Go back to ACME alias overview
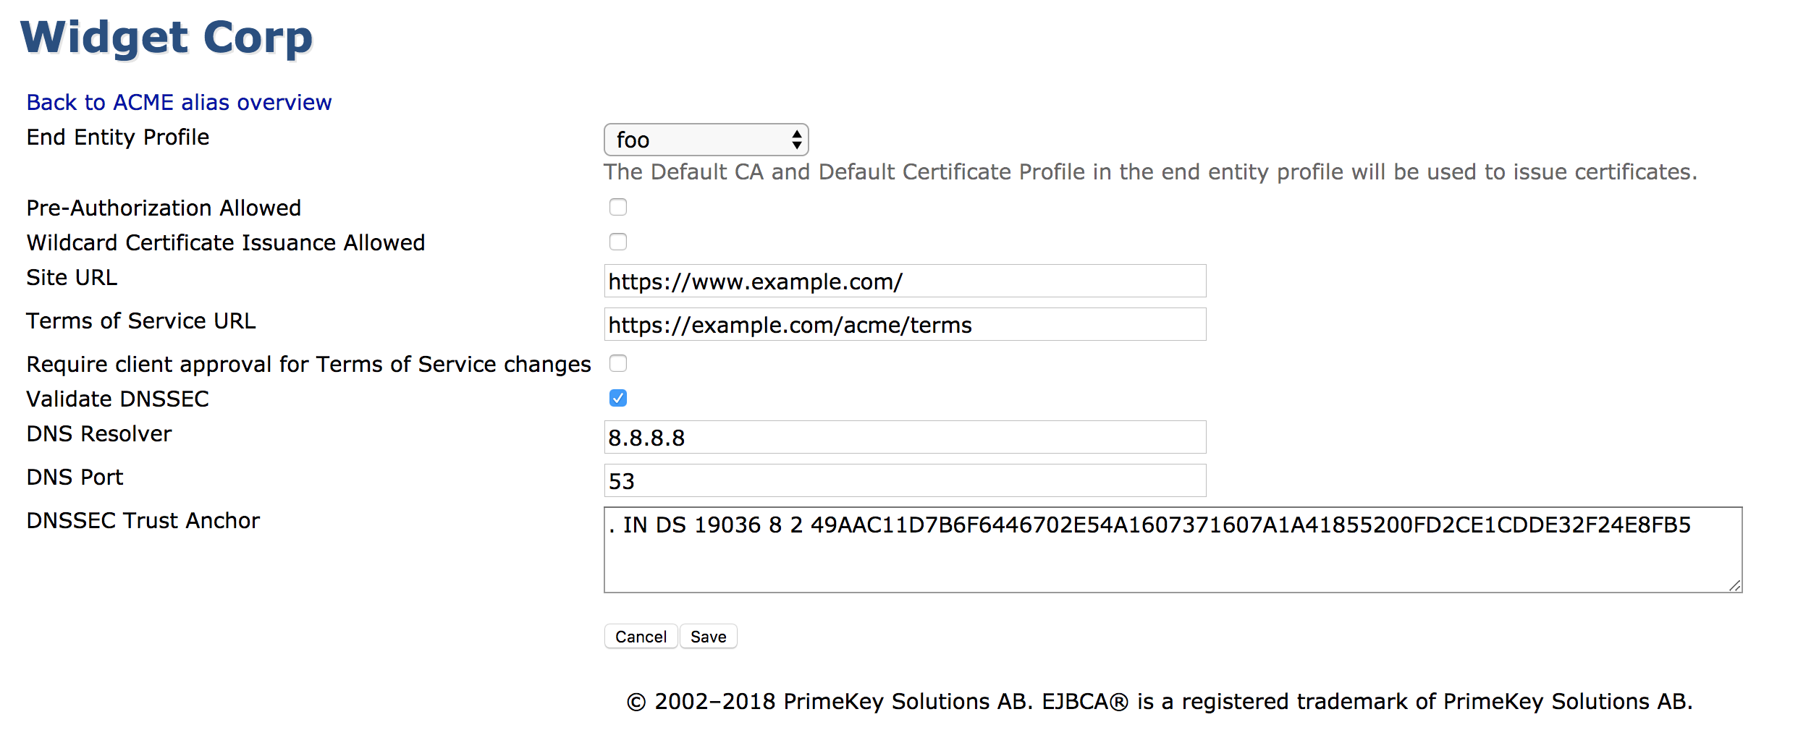The image size is (1798, 751). coord(179,103)
